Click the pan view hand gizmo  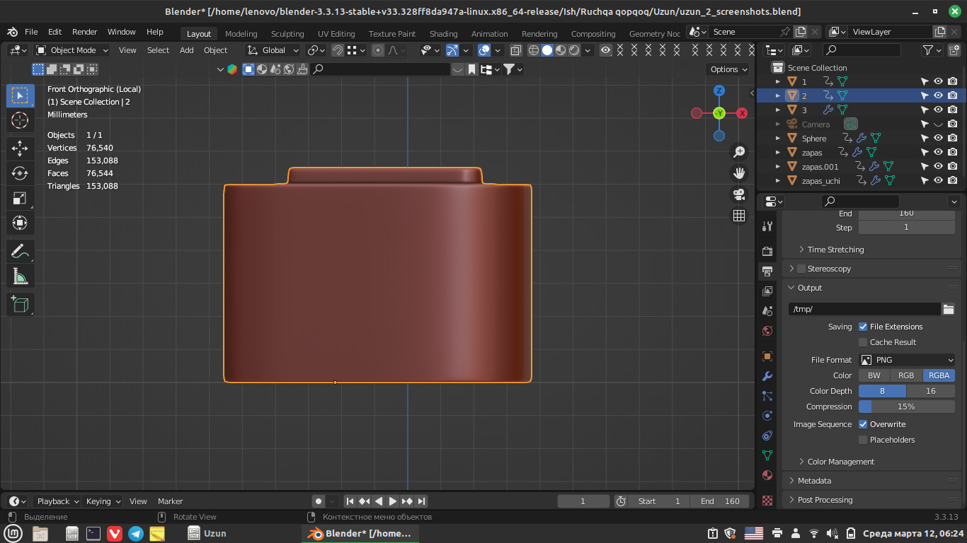739,173
